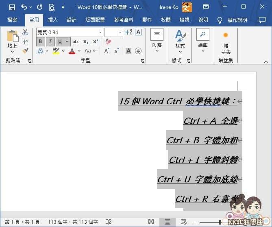Open the 字型 dialog launcher
Image resolution: width=272 pixels, height=227 pixels.
click(143, 61)
